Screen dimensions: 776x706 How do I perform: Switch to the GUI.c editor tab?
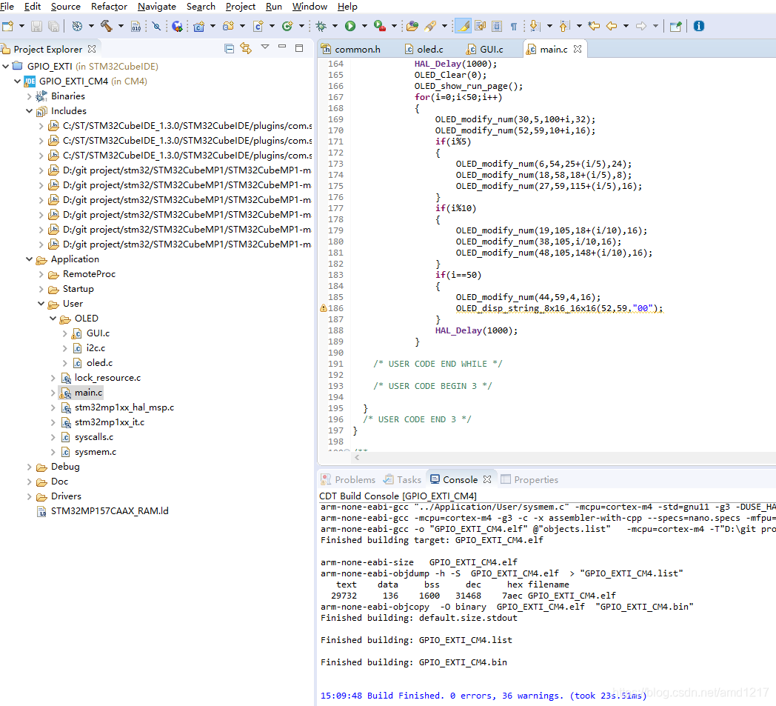(485, 50)
